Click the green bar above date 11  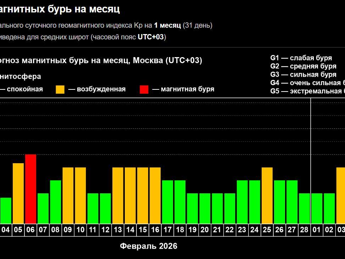coord(93,208)
